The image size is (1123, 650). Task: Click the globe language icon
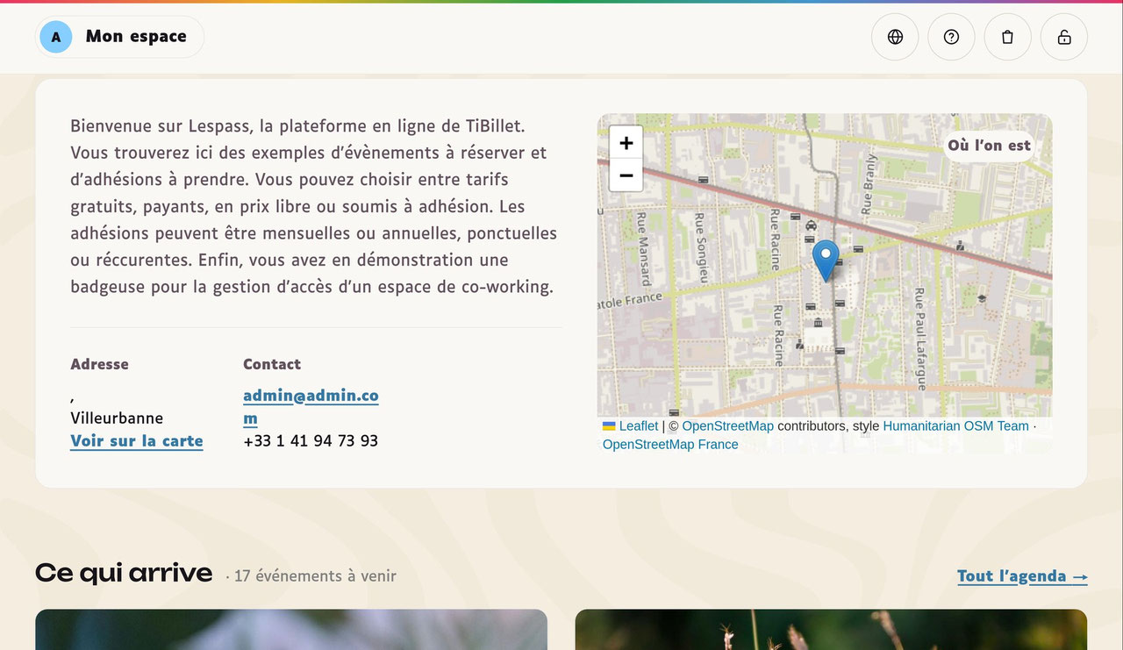[x=895, y=37]
